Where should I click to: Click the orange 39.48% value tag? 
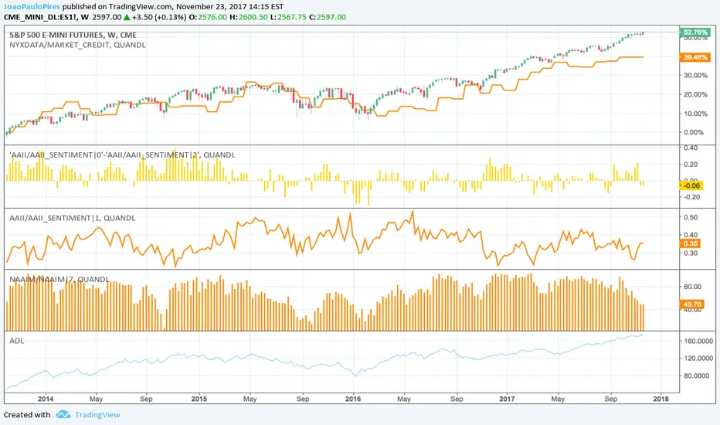[695, 57]
